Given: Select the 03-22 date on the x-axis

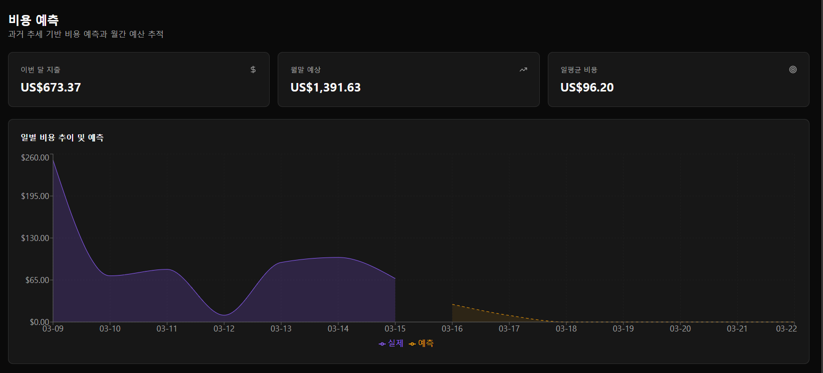Looking at the screenshot, I should (x=786, y=328).
